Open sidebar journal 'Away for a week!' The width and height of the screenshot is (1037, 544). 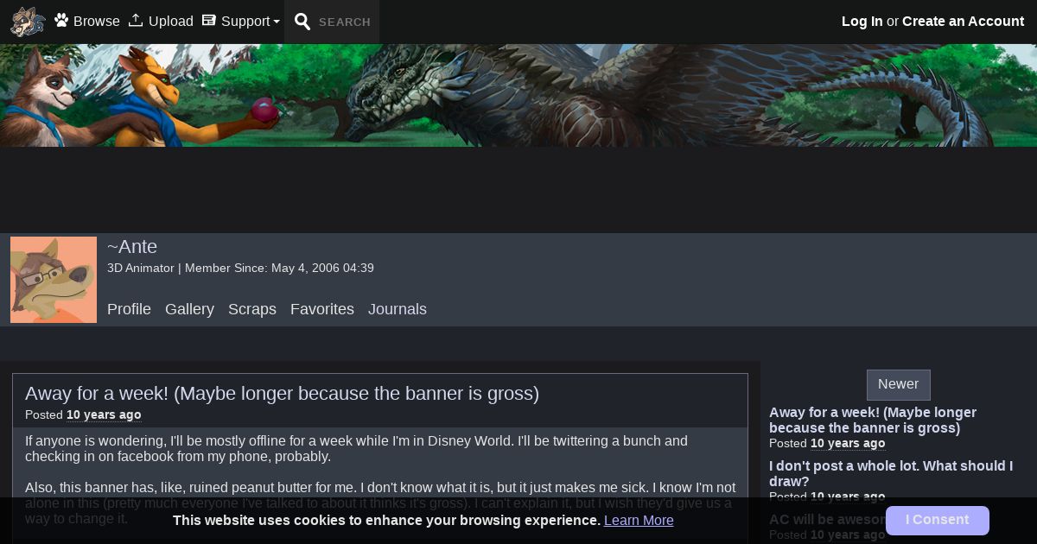click(873, 420)
